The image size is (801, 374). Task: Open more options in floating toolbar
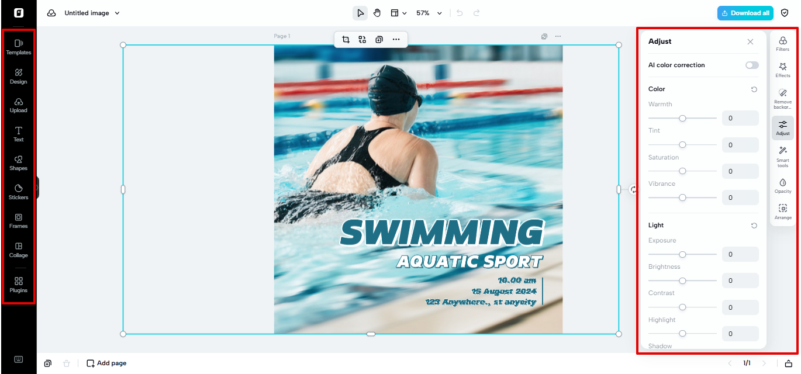(396, 39)
